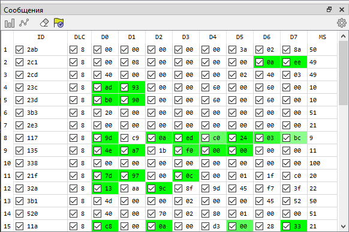349x232 pixels.
Task: Click the vertical scrollbar thumb
Action: (343, 73)
